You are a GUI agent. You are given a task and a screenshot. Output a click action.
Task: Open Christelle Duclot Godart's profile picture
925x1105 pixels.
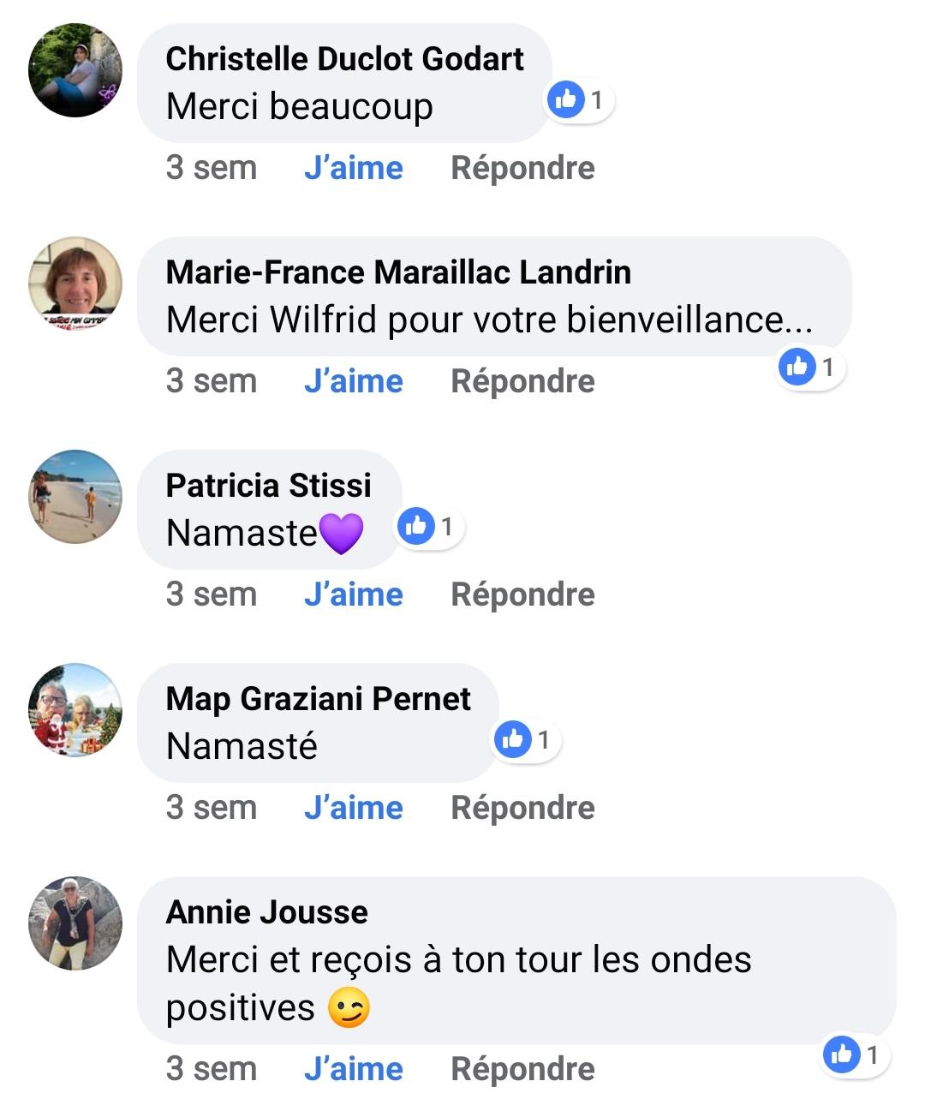tap(75, 70)
